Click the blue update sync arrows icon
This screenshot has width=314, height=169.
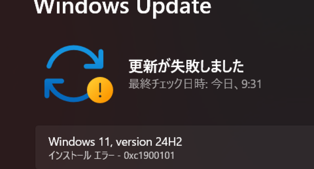78,74
